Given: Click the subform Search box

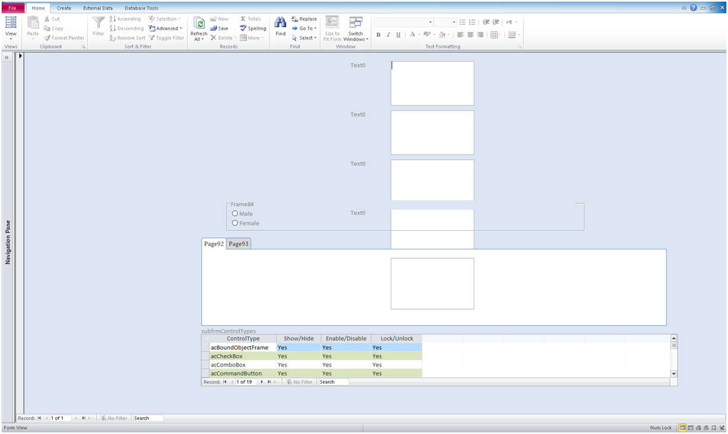Looking at the screenshot, I should [333, 382].
